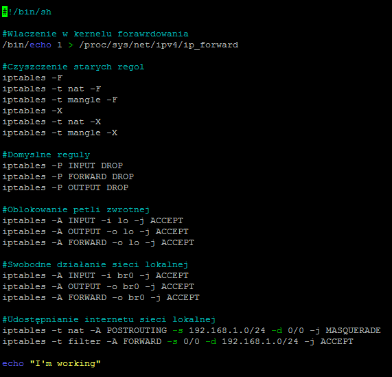Click the line 'iptables -F'

coord(32,78)
